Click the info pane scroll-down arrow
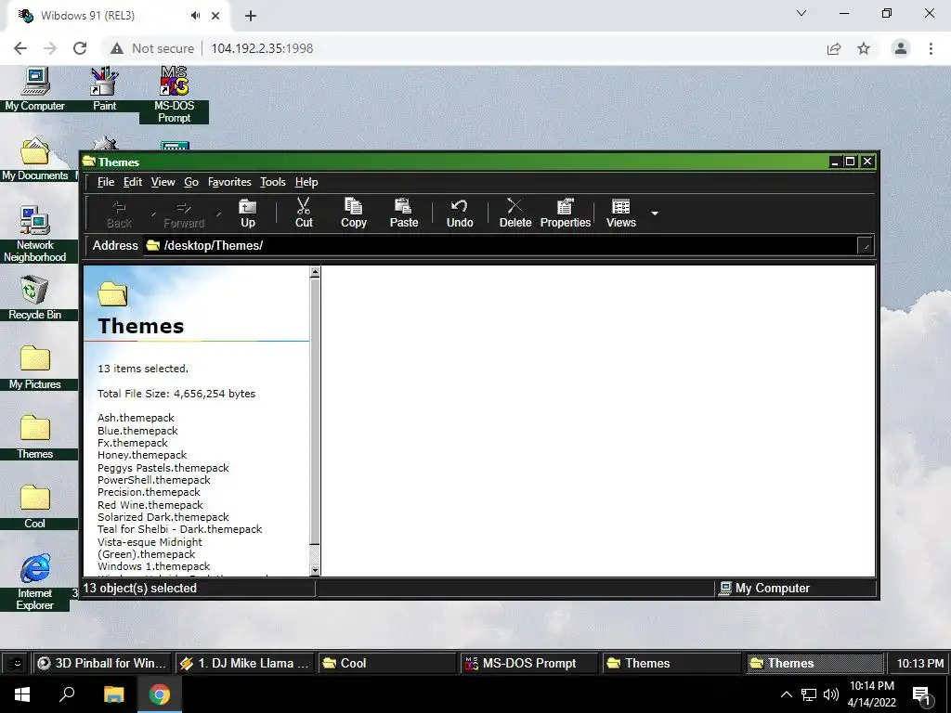Image resolution: width=951 pixels, height=713 pixels. click(315, 570)
